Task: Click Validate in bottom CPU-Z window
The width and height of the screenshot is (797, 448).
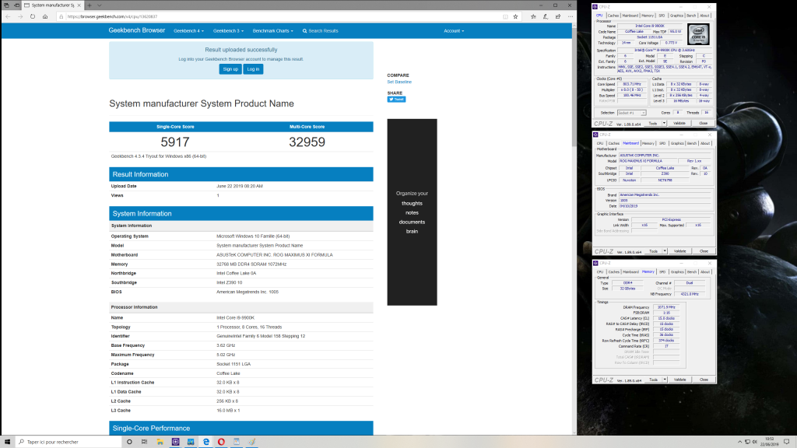Action: [679, 380]
